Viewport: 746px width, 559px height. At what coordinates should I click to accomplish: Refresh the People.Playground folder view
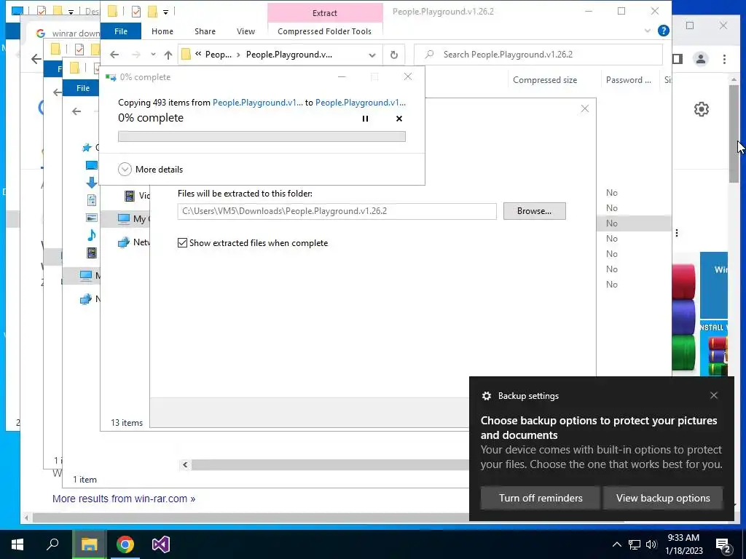pyautogui.click(x=394, y=55)
